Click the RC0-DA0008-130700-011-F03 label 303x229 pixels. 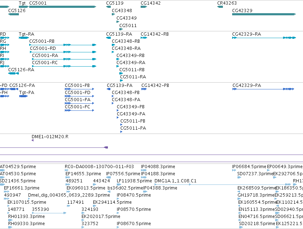99,167
